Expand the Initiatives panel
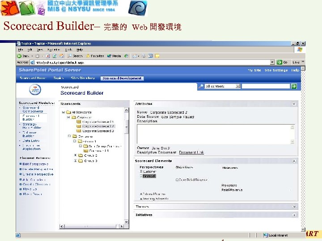 [294, 215]
